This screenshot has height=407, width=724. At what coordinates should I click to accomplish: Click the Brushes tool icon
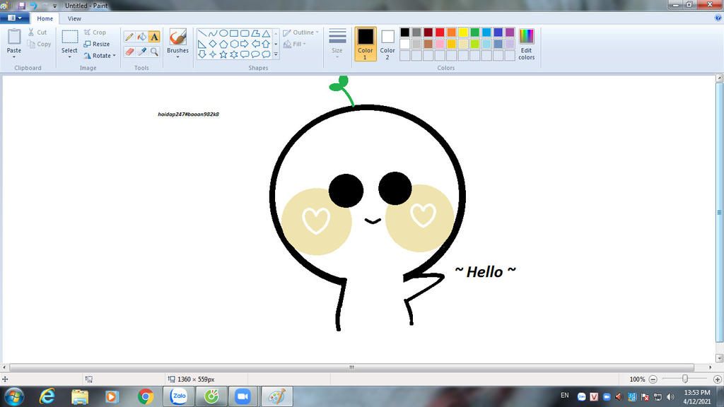(x=177, y=37)
